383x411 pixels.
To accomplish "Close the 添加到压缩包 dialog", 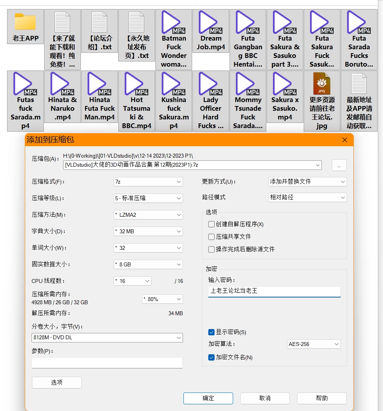I will tap(345, 140).
